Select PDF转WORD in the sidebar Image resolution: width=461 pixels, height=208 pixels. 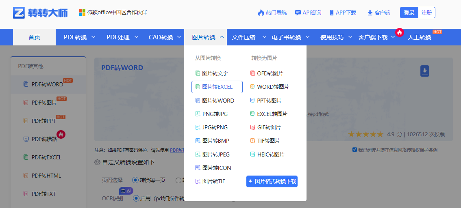tap(48, 84)
